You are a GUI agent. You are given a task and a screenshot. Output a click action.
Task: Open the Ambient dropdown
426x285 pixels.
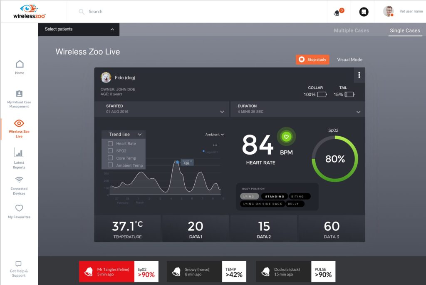point(214,135)
